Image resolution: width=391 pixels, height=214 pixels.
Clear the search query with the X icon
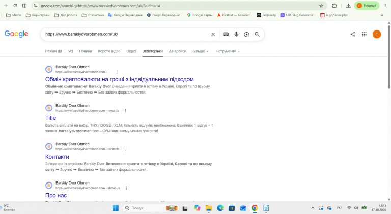213,34
